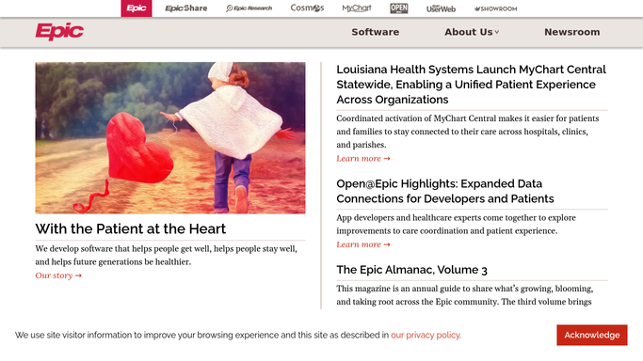643x361 pixels.
Task: Open Louisiana Health Systems MyChart Central headline
Action: click(471, 85)
